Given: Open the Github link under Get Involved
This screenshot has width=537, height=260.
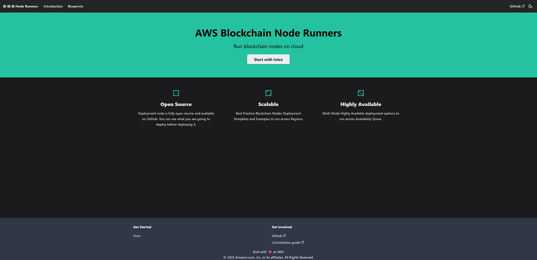Looking at the screenshot, I should pos(277,235).
